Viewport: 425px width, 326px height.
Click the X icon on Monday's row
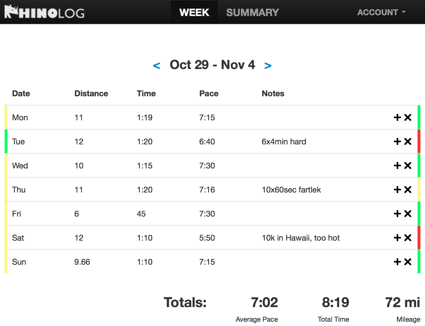click(408, 117)
